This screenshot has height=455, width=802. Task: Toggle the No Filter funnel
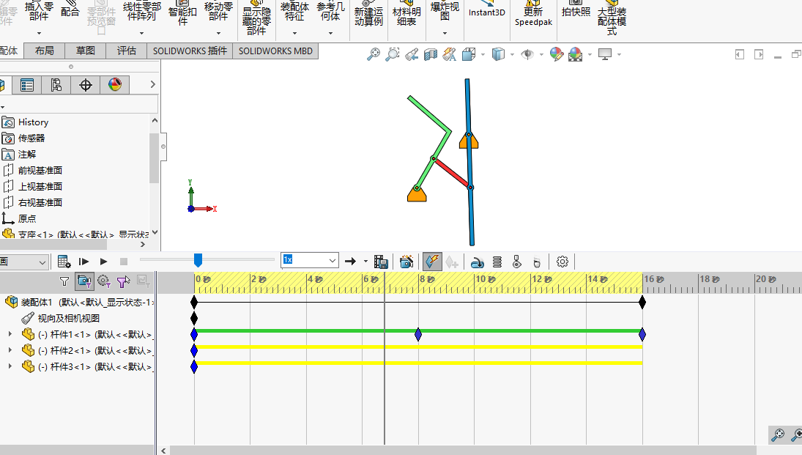64,281
